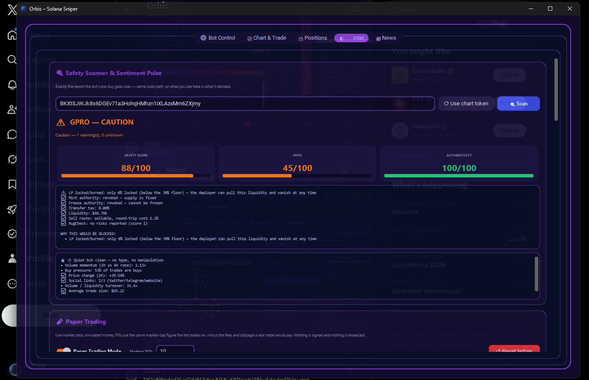Run the Scan button

pyautogui.click(x=518, y=104)
